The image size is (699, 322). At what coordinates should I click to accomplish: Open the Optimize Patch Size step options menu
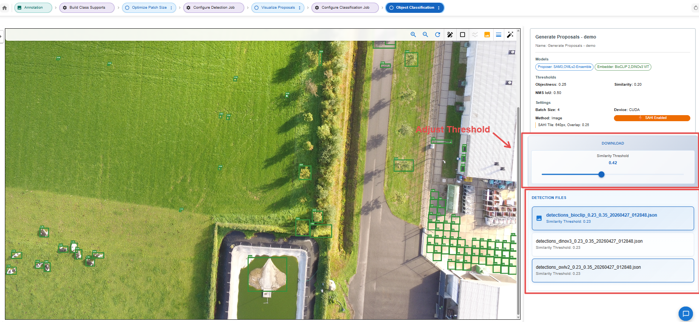pos(171,8)
